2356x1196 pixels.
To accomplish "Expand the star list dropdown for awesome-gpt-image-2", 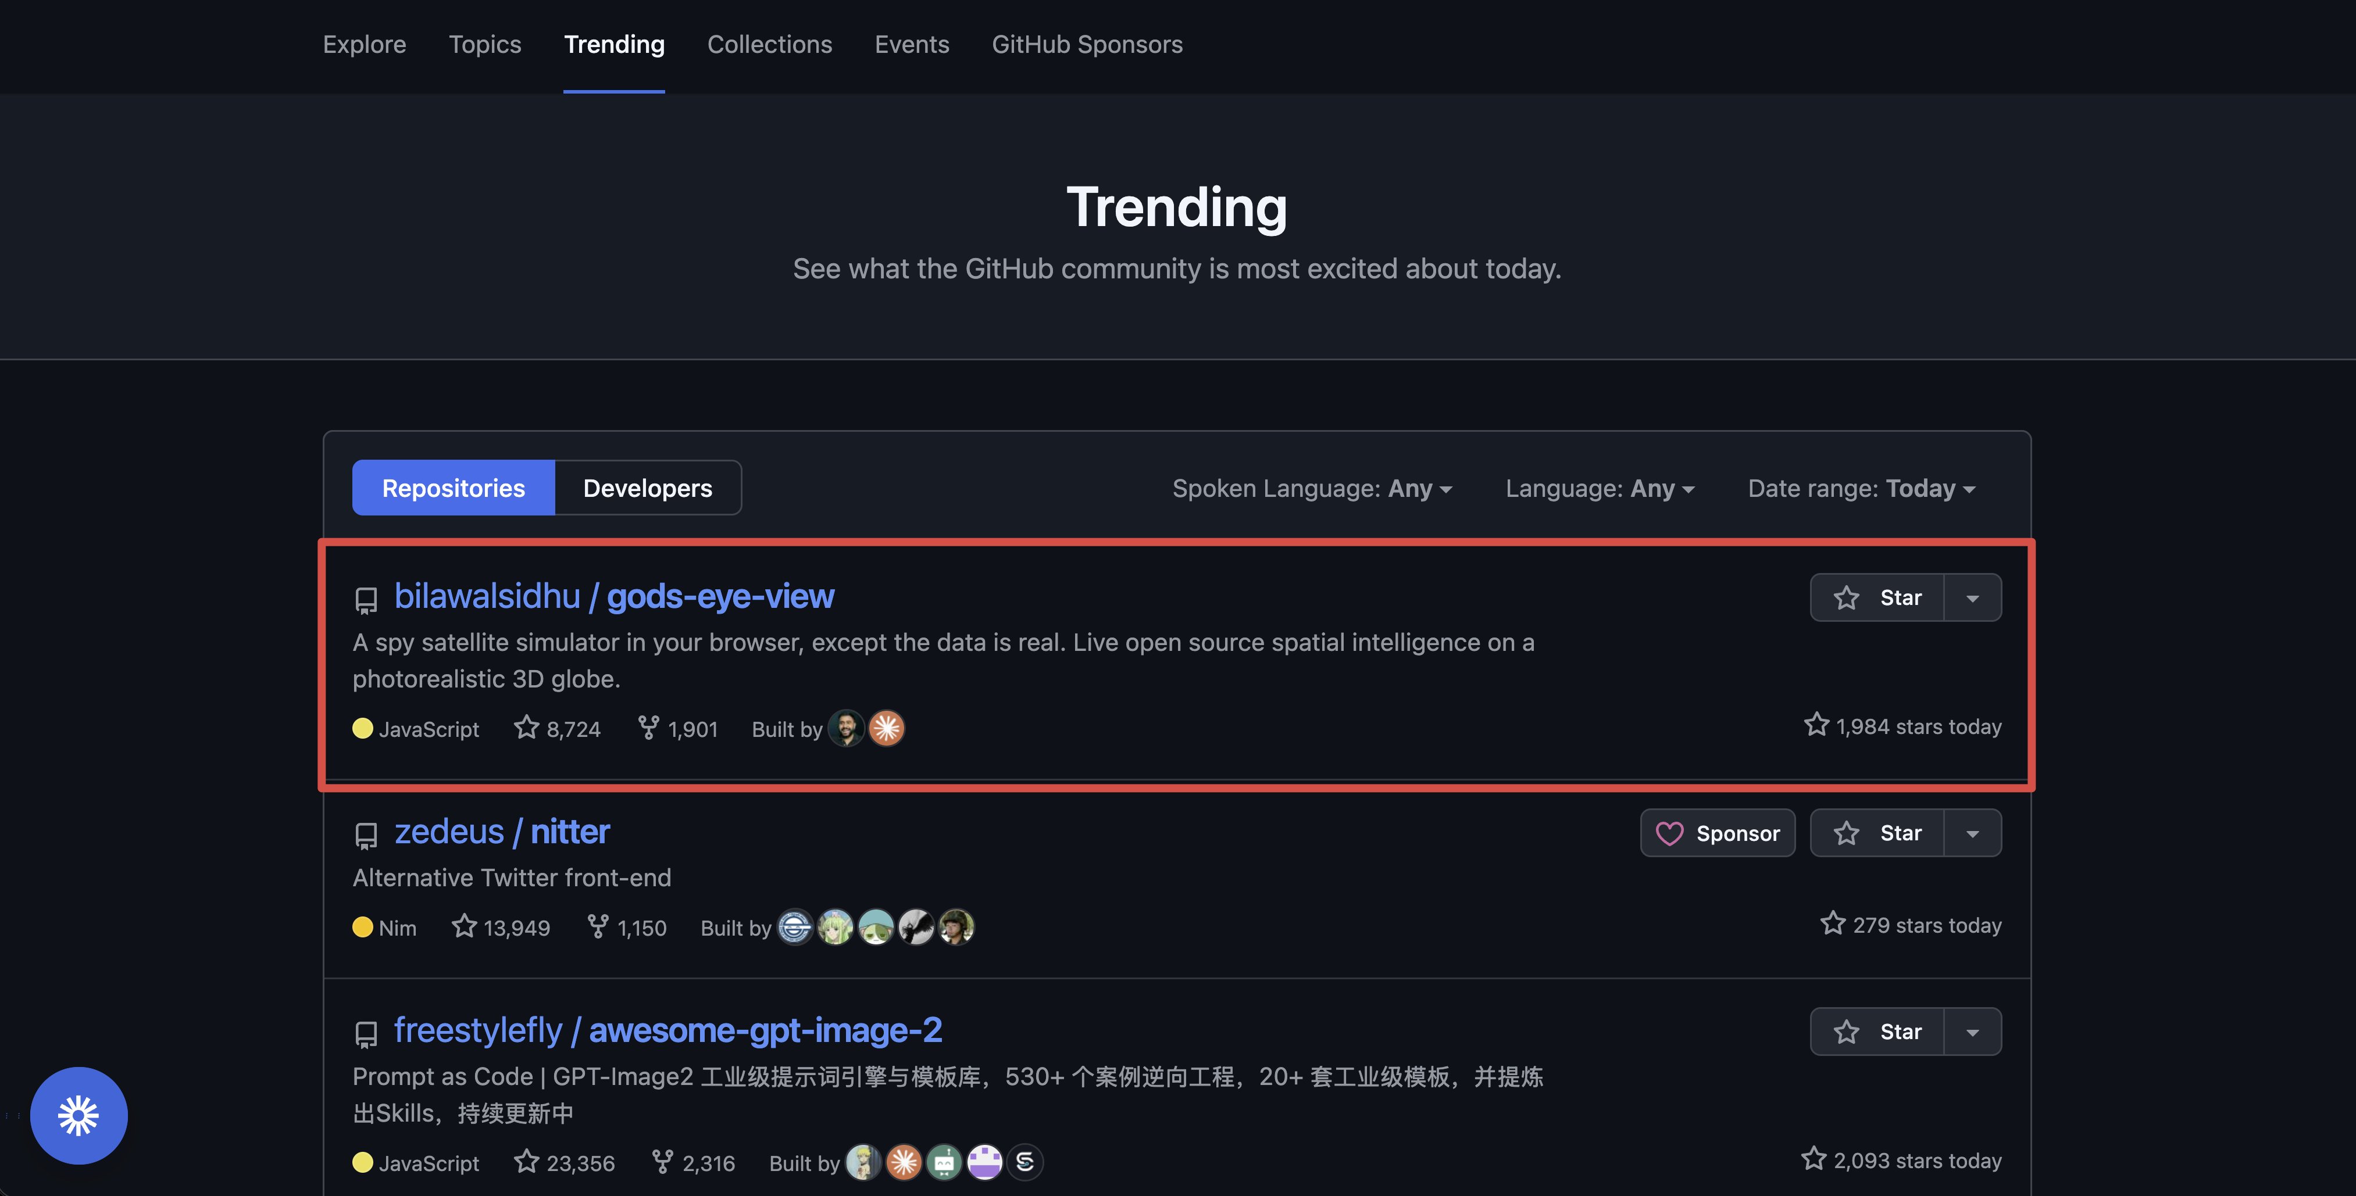I will 1973,1032.
